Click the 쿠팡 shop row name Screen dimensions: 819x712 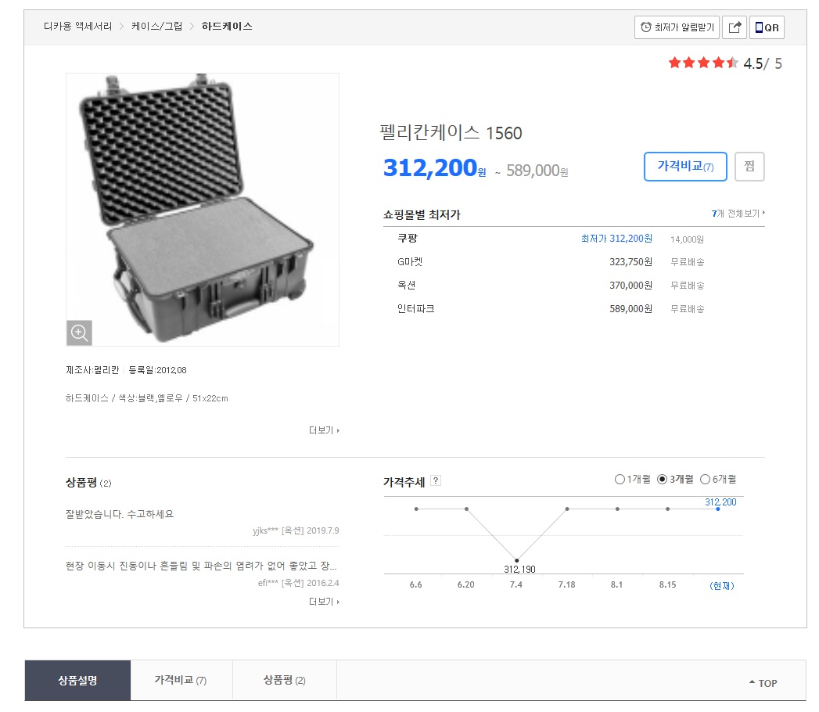click(x=408, y=238)
